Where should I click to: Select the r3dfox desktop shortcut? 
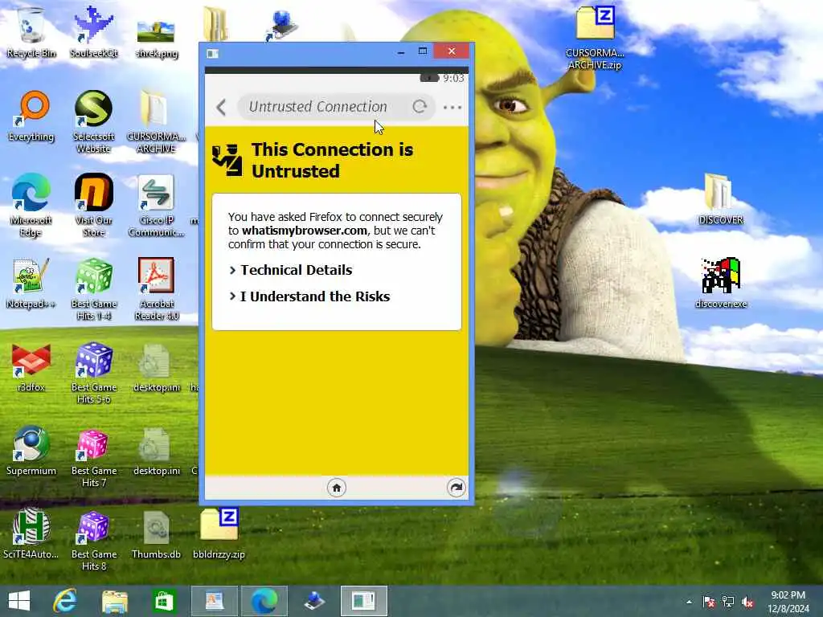tap(31, 366)
